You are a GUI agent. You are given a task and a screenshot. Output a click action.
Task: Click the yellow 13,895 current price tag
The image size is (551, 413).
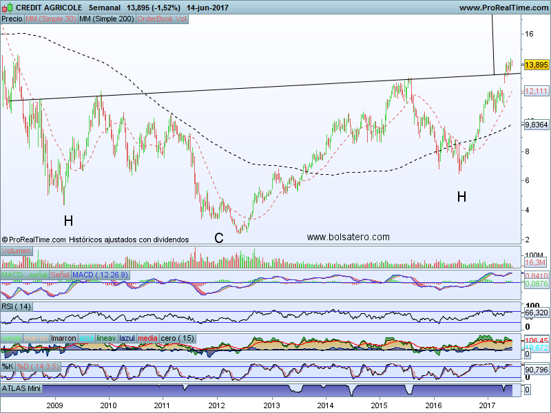coord(536,65)
